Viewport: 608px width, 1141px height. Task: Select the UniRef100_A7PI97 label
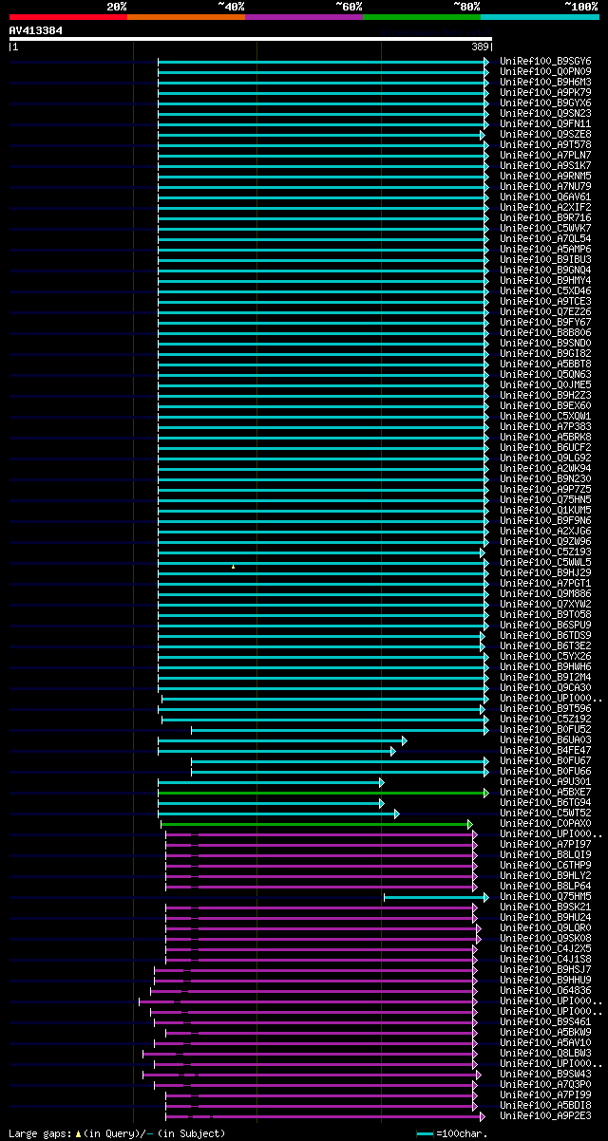click(x=545, y=844)
